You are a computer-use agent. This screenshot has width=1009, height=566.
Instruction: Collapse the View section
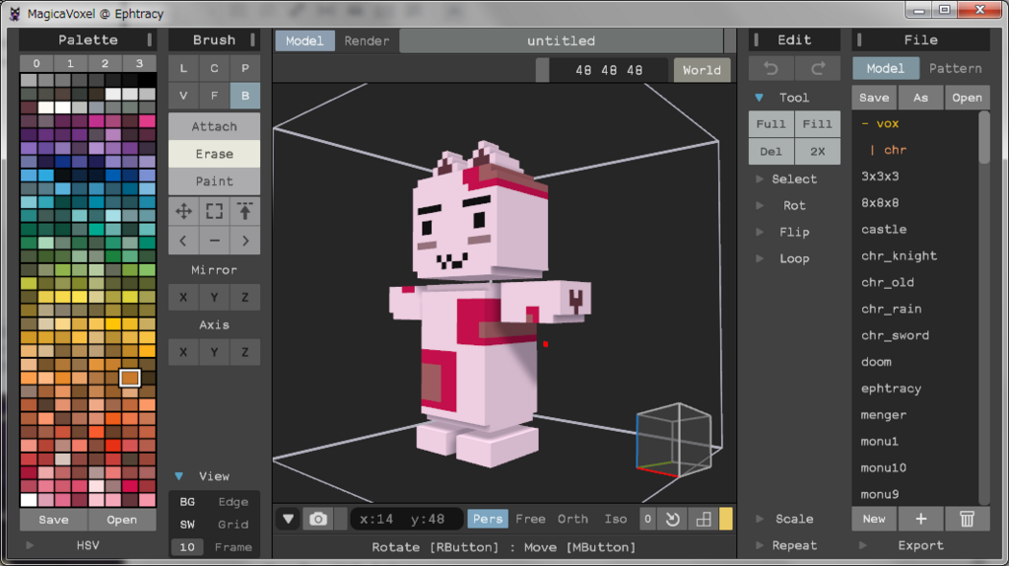click(179, 476)
